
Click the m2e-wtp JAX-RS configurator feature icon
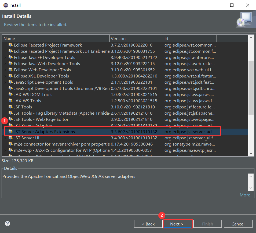pos(10,150)
